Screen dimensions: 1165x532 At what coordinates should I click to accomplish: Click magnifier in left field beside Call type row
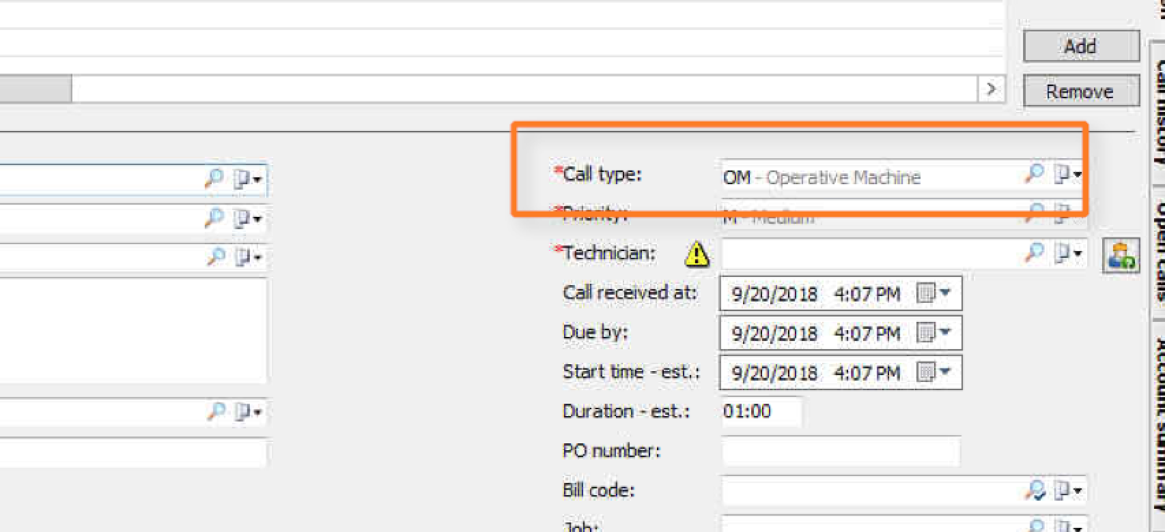click(214, 179)
